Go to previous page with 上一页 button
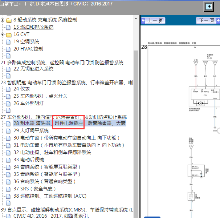The height and width of the screenshot is (218, 220). pos(153,21)
